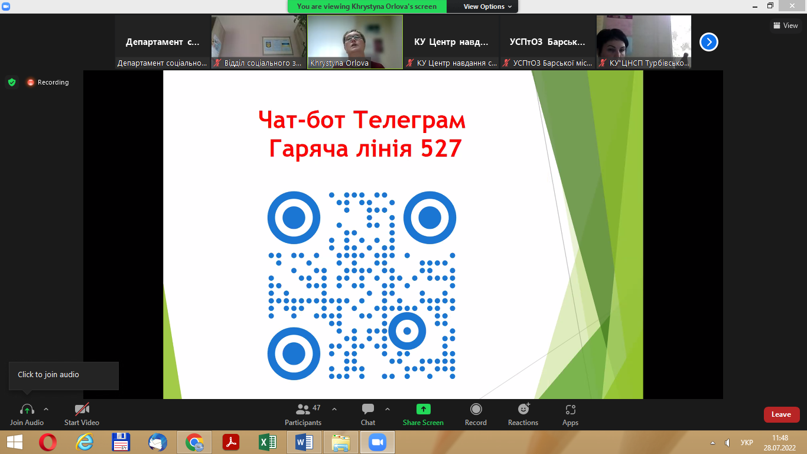This screenshot has width=807, height=454.
Task: Select the КУ Центр навдання participant tile
Action: click(451, 42)
